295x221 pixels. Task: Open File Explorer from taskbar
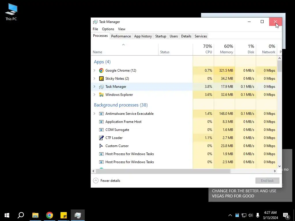click(35, 215)
